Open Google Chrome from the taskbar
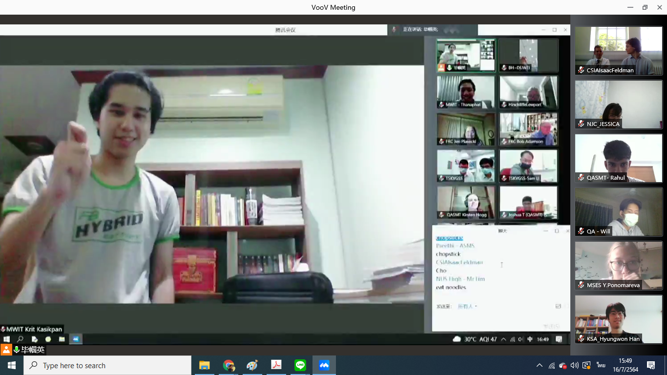Viewport: 667px width, 375px height. [228, 365]
